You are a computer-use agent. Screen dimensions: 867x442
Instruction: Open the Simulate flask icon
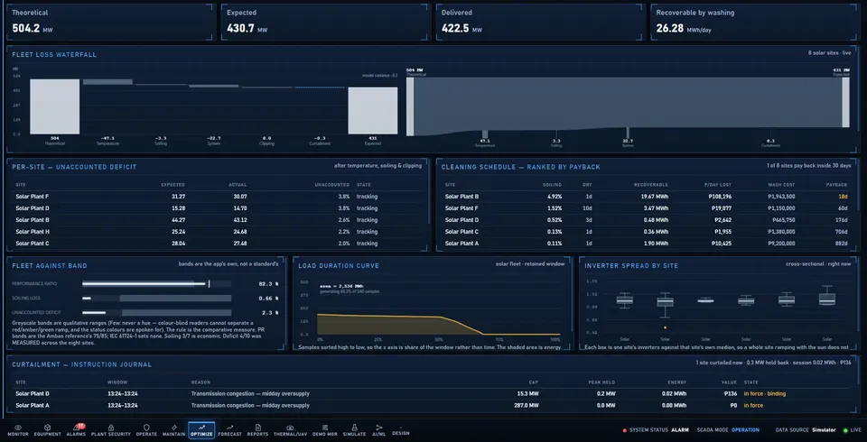[x=354, y=427]
